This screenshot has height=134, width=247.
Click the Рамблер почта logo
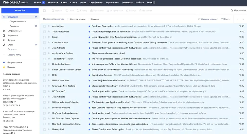[15, 2]
